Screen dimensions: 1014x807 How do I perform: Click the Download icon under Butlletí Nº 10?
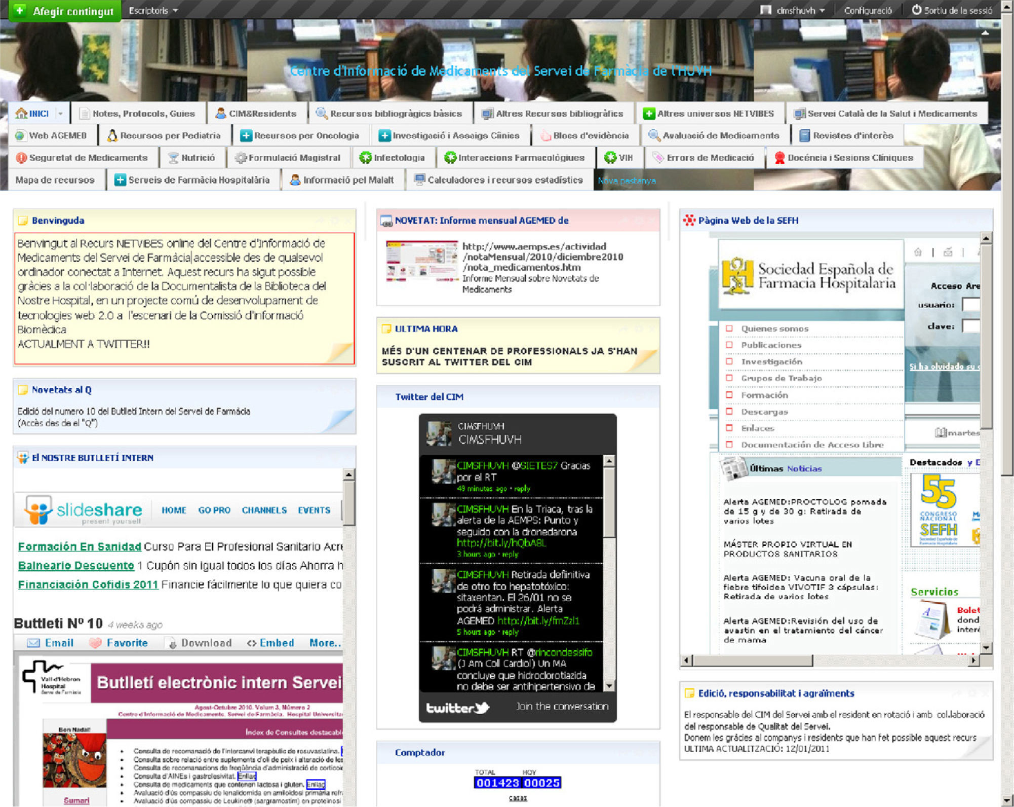[x=172, y=643]
